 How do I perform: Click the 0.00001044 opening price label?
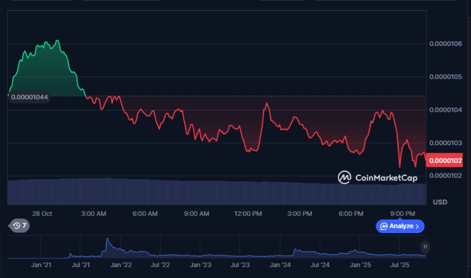29,97
